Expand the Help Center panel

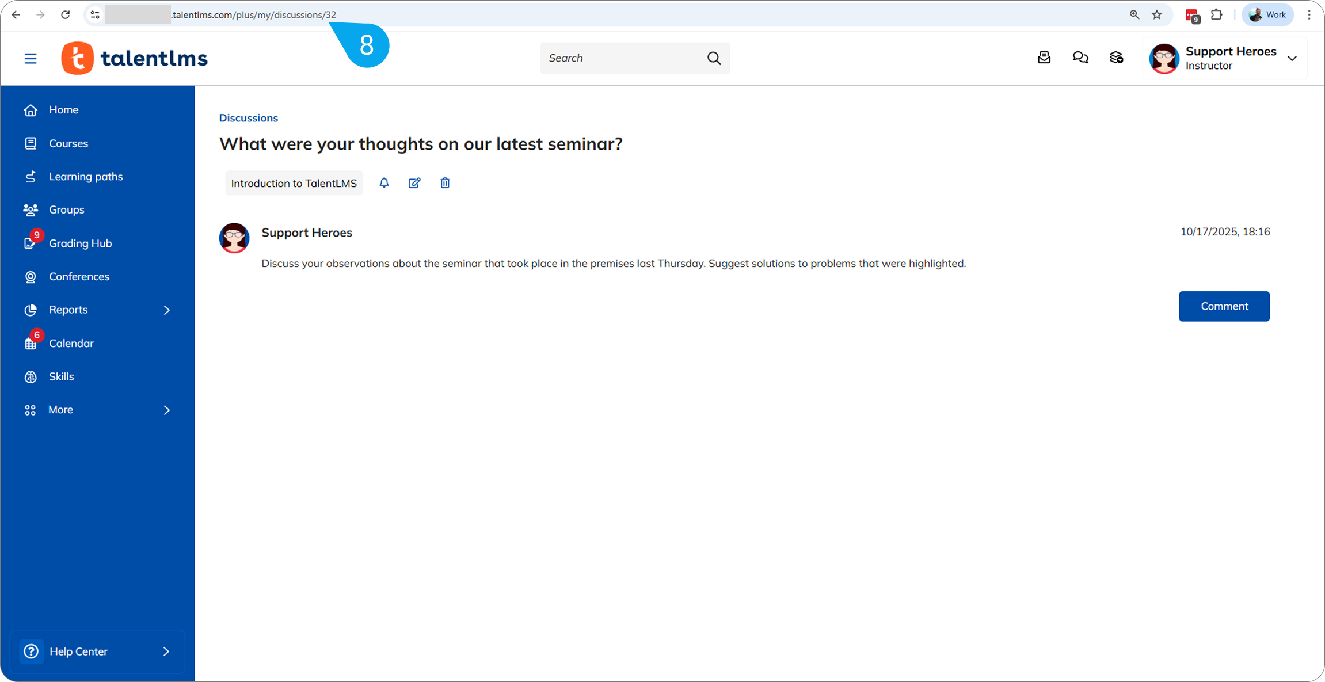point(166,651)
